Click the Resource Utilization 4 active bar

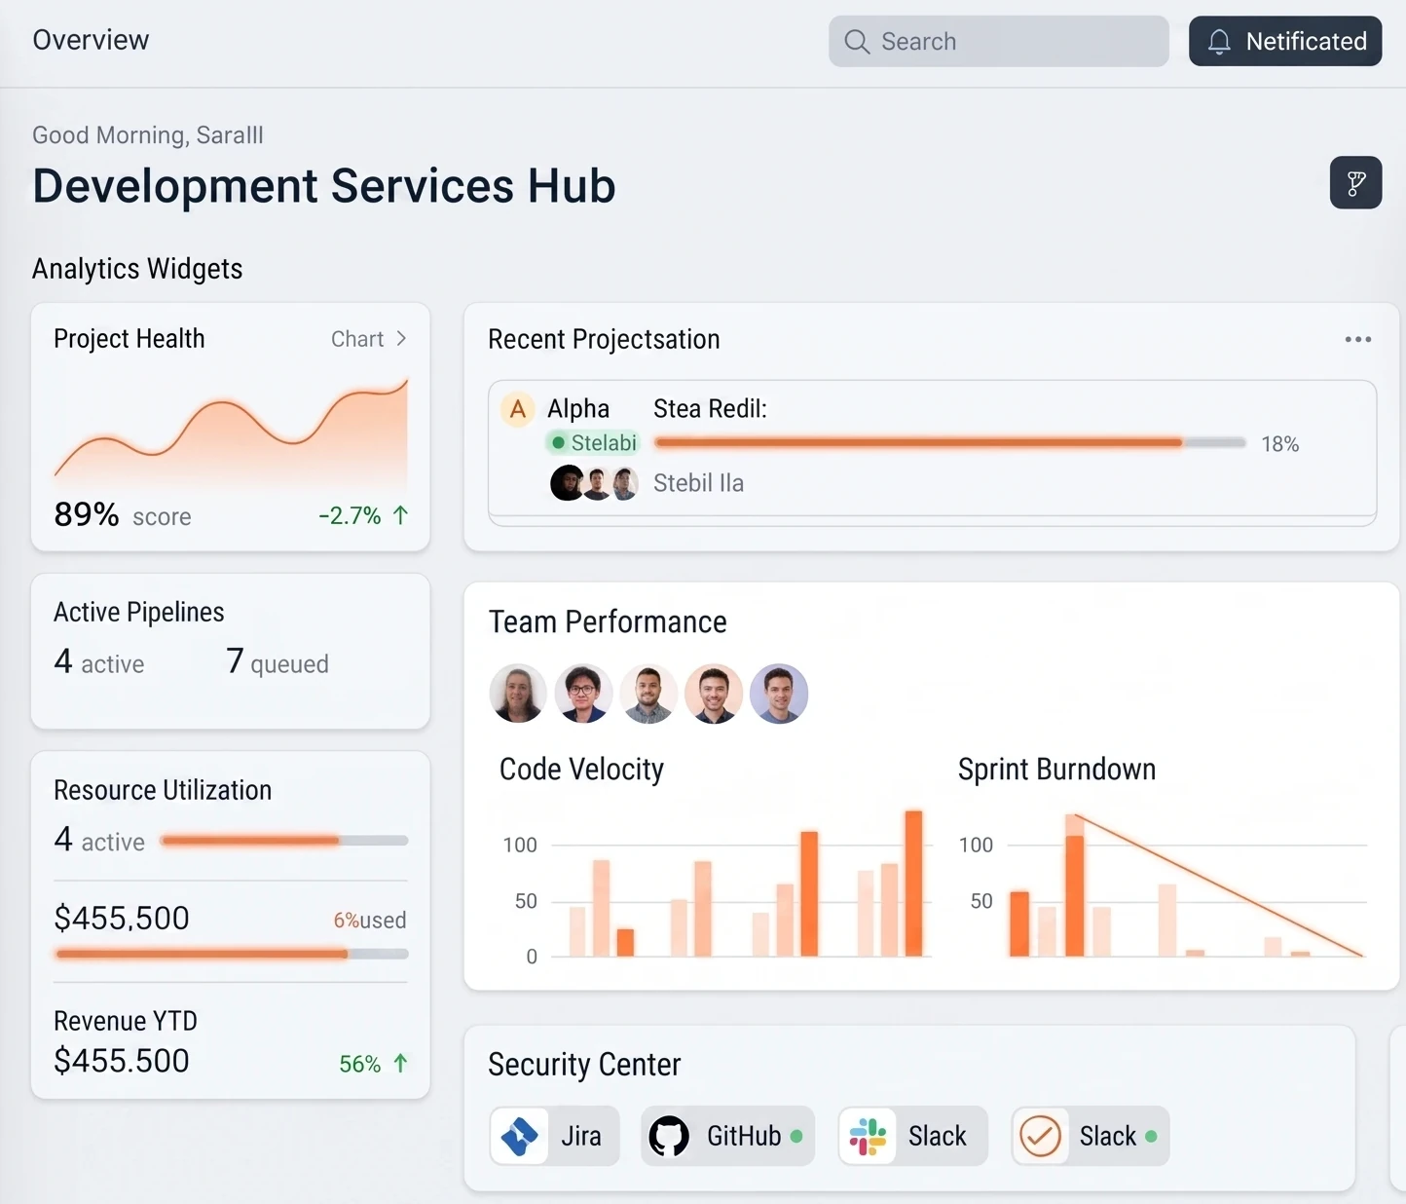coord(284,840)
